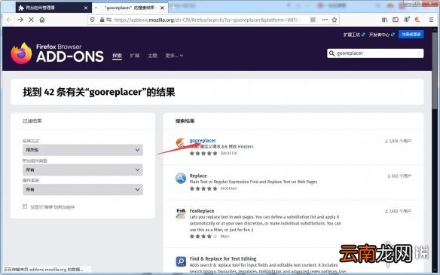Open the page actions three-dot menu
This screenshot has height=275, width=440.
coord(325,20)
